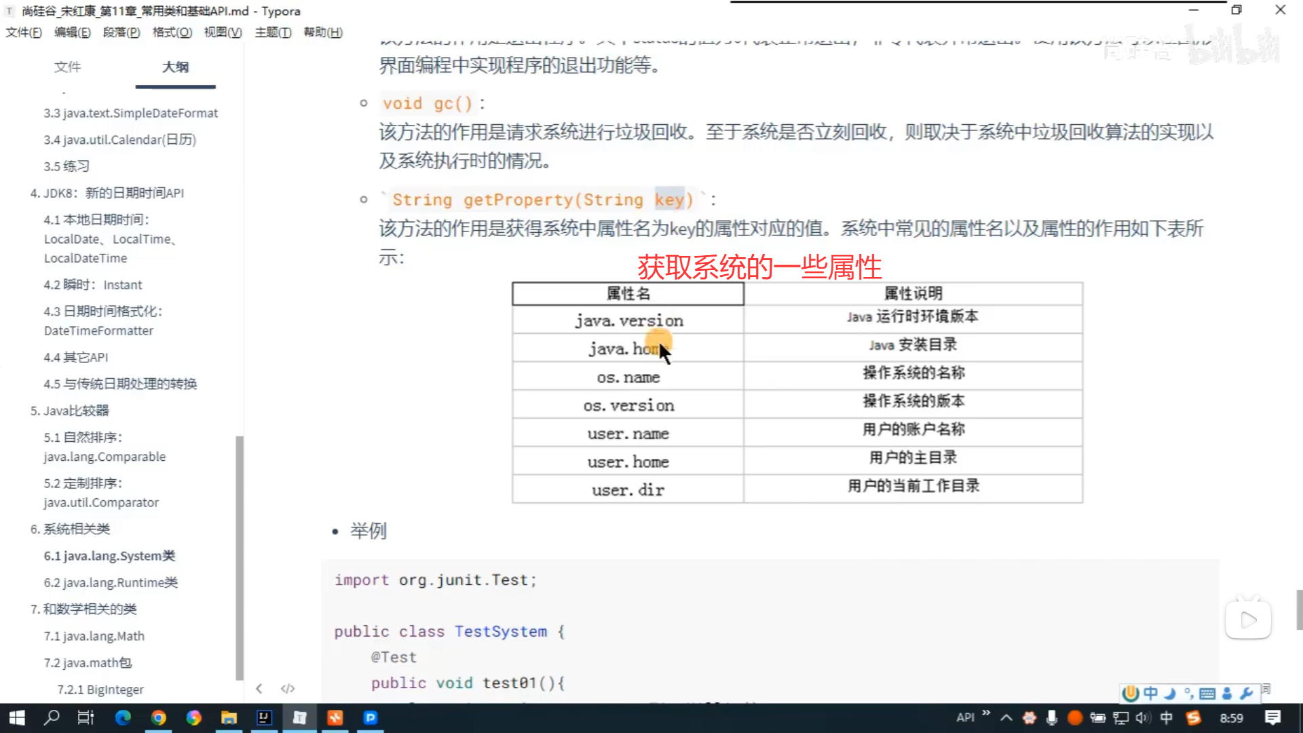Screen dimensions: 1303x733
Task: Jump to 6.2 java.lang.Runtime类 outline entry
Action: (111, 582)
